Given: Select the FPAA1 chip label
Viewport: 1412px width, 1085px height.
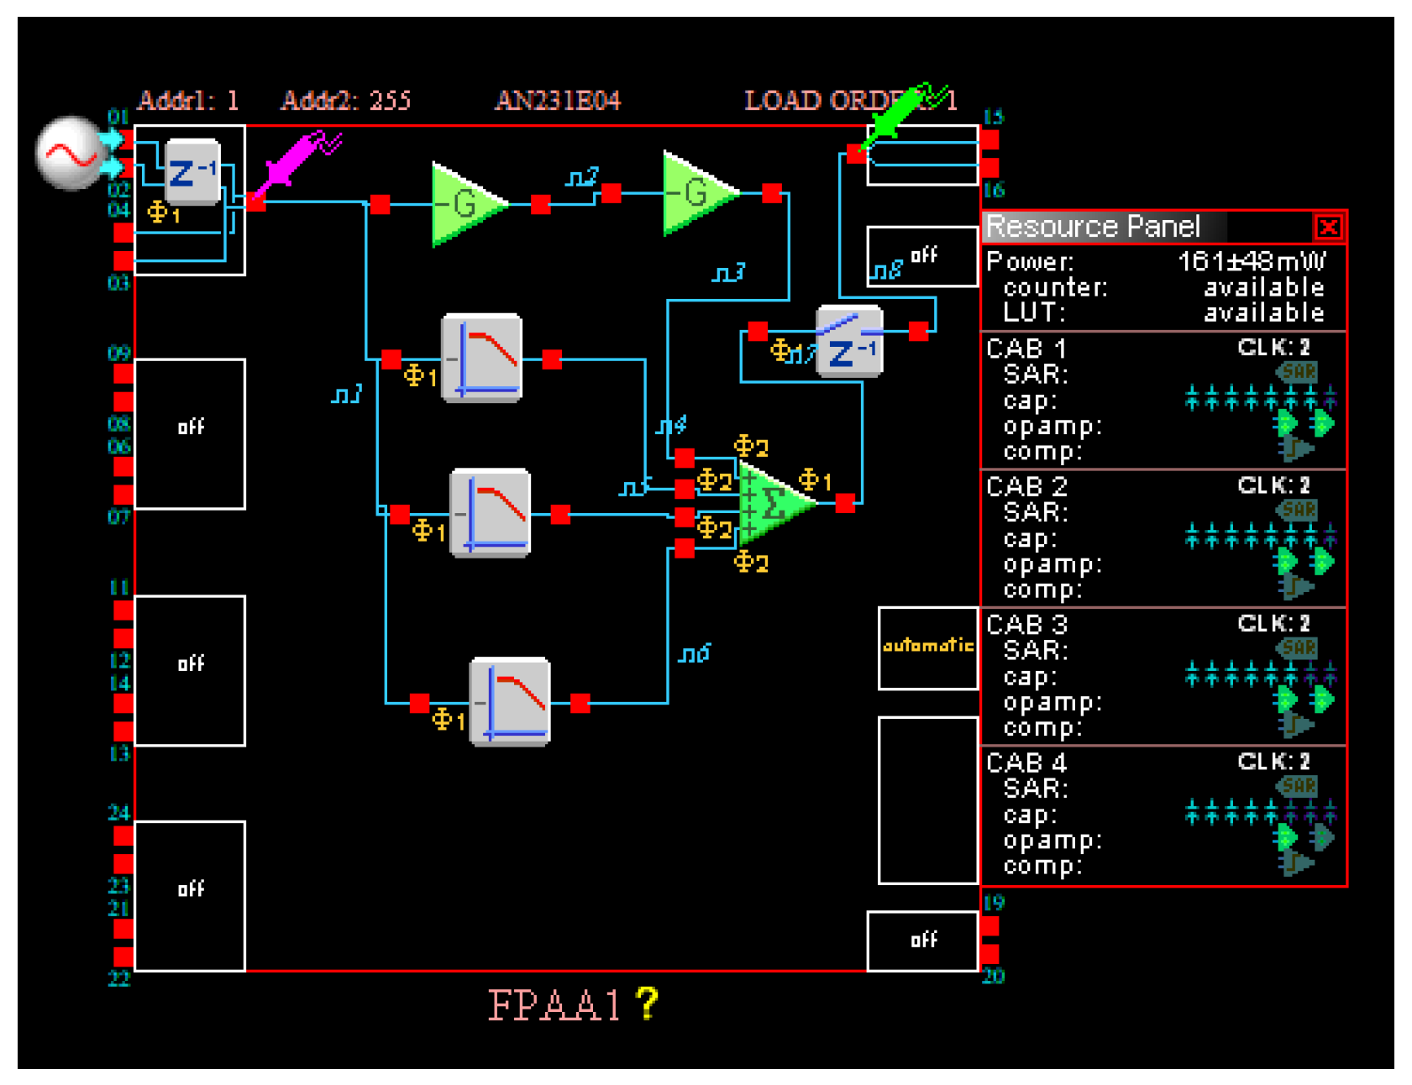Looking at the screenshot, I should [554, 1004].
